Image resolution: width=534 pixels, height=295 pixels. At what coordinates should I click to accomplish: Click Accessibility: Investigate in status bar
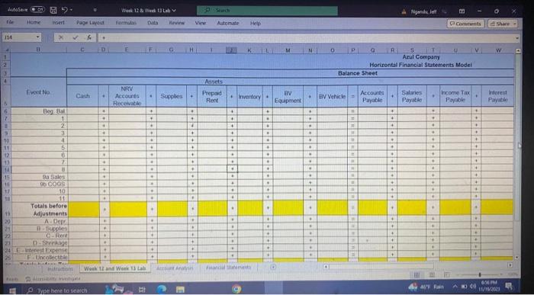[x=53, y=279]
